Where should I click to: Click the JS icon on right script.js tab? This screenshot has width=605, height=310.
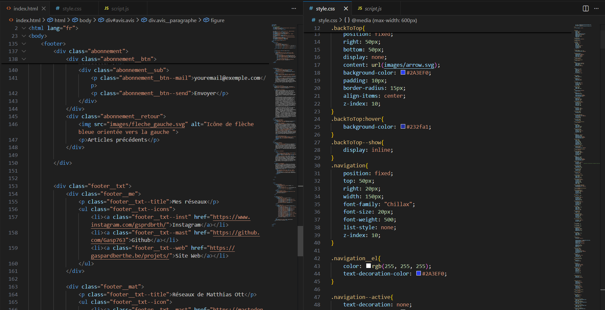tap(360, 8)
